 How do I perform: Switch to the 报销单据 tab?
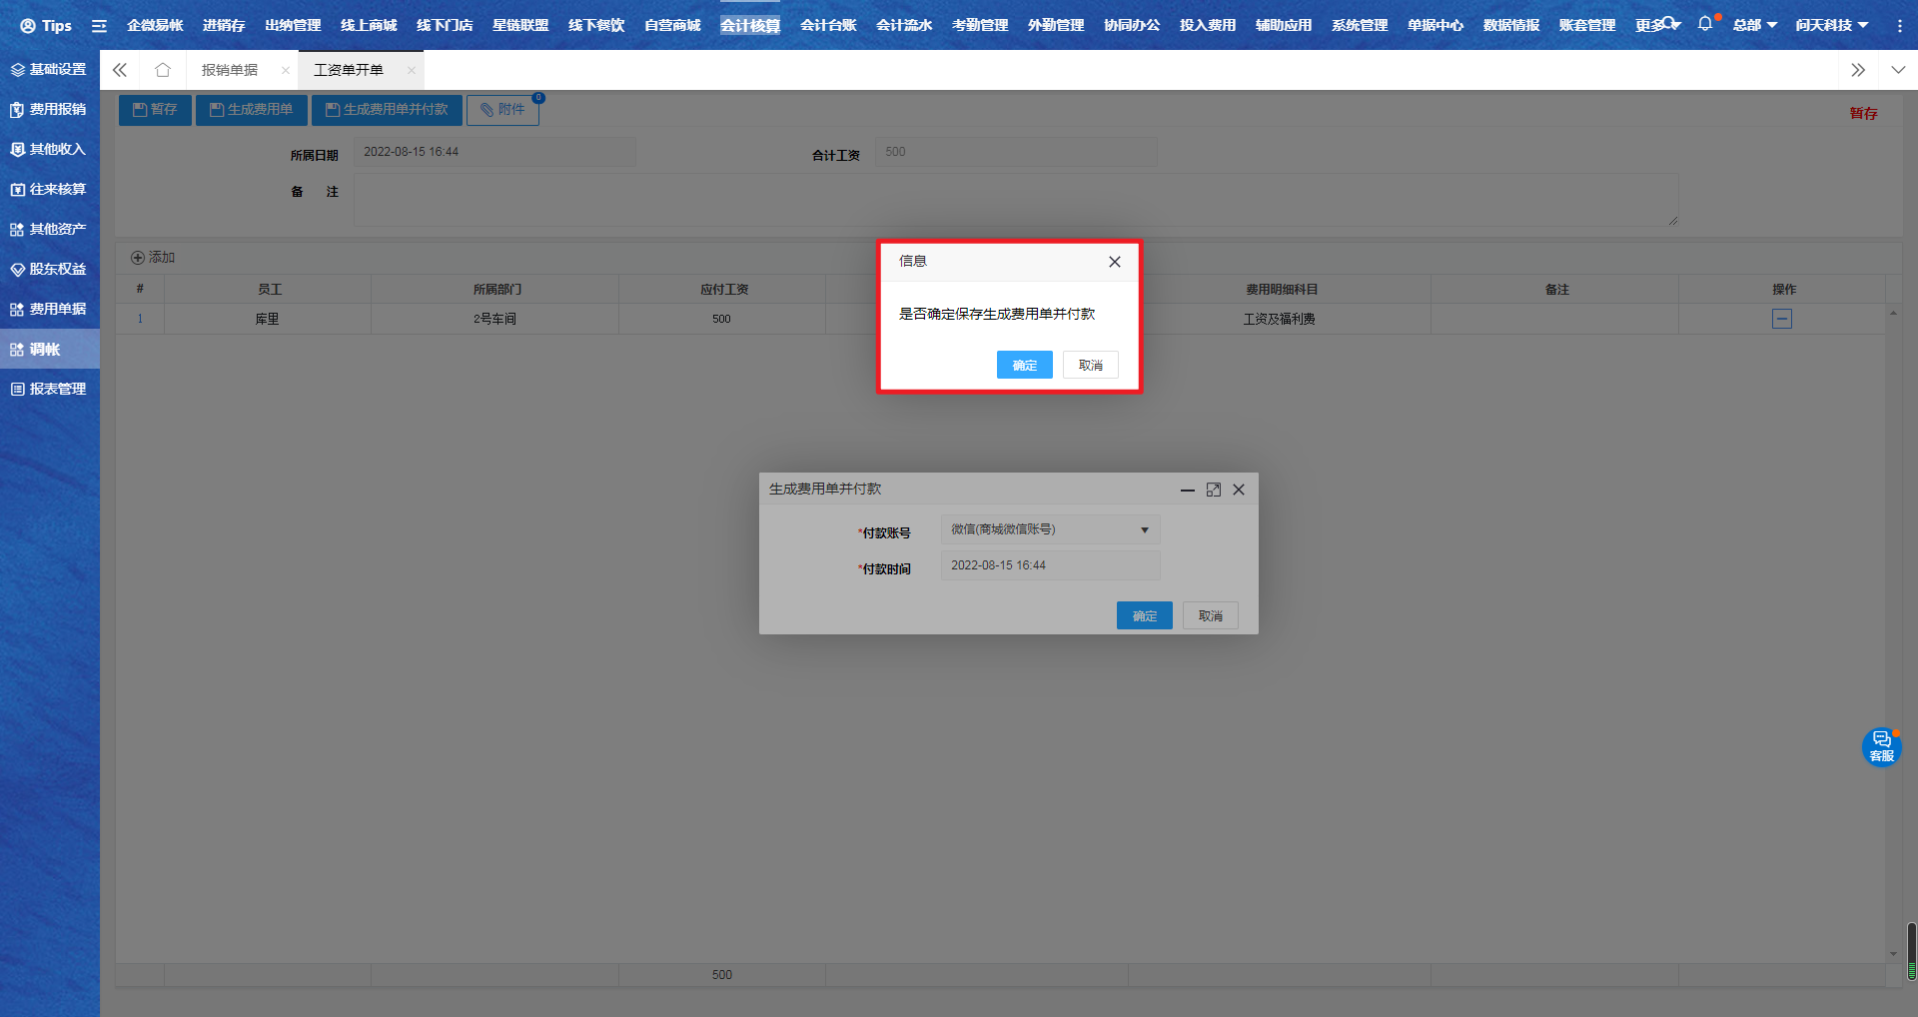230,70
